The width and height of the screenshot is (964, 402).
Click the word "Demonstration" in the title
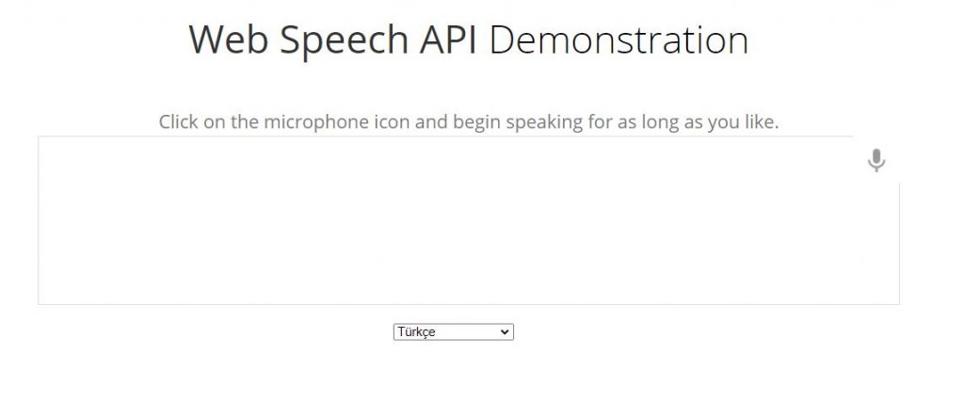pyautogui.click(x=619, y=40)
